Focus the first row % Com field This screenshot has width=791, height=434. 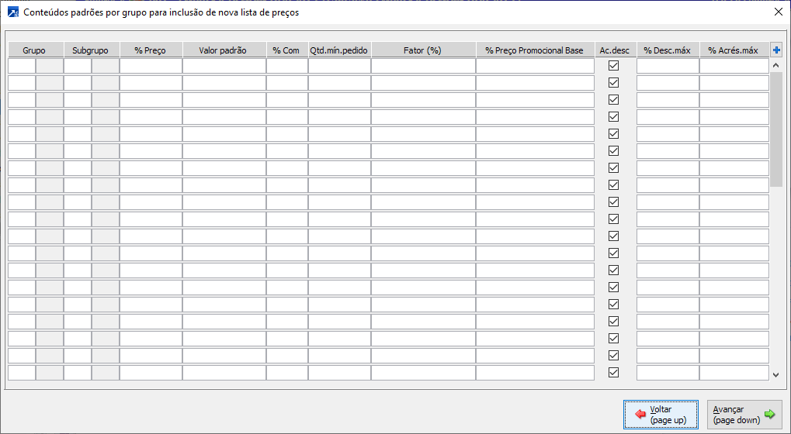287,66
